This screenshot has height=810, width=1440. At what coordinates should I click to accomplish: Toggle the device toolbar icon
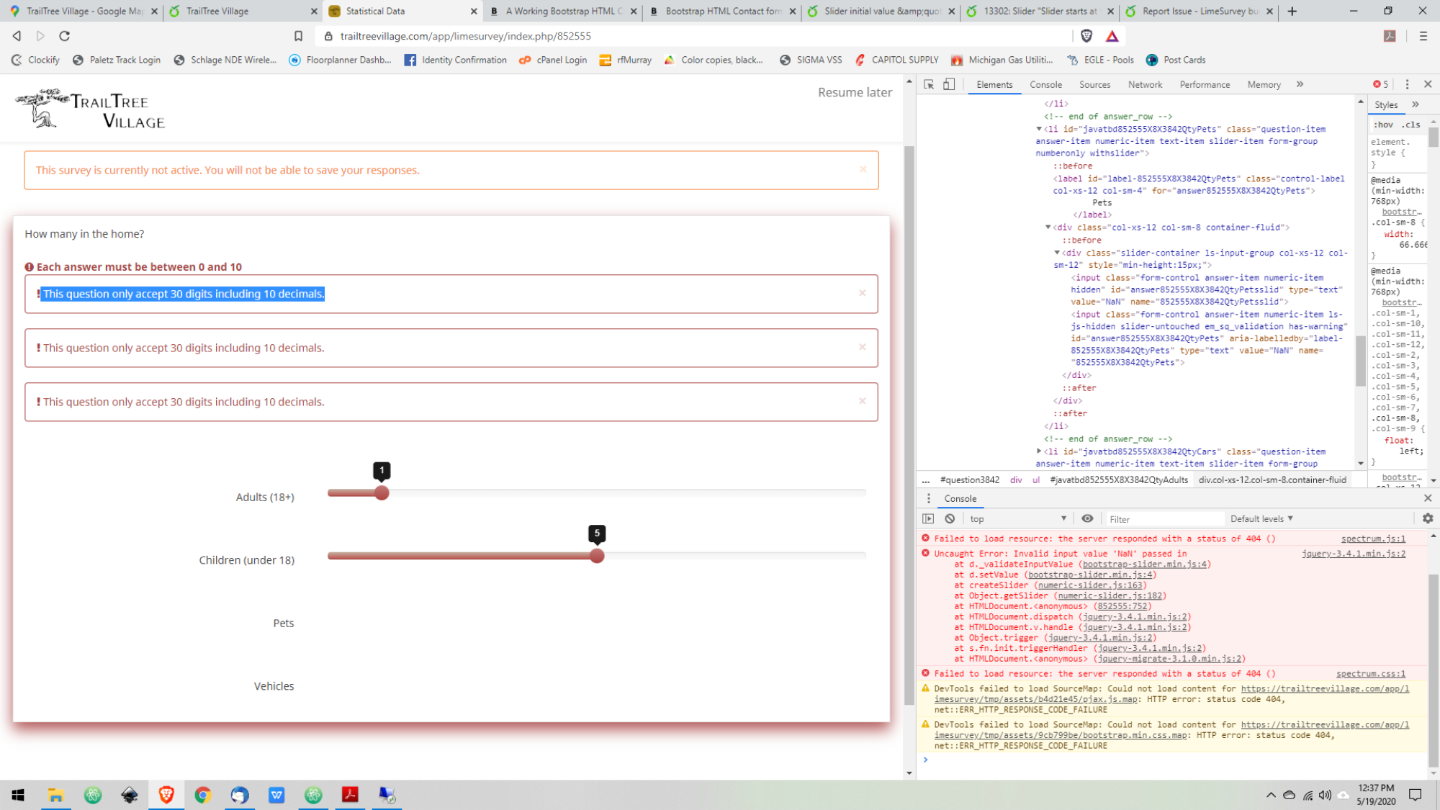(x=949, y=84)
